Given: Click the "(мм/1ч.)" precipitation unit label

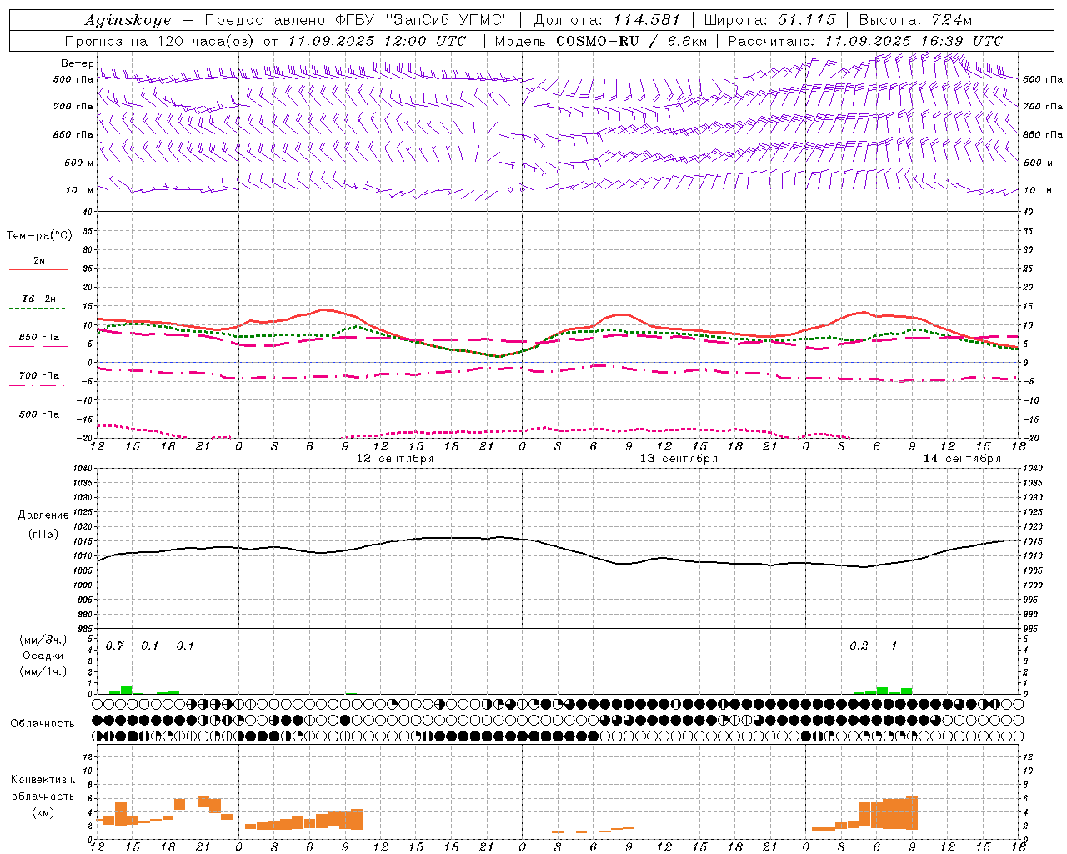Looking at the screenshot, I should [43, 671].
